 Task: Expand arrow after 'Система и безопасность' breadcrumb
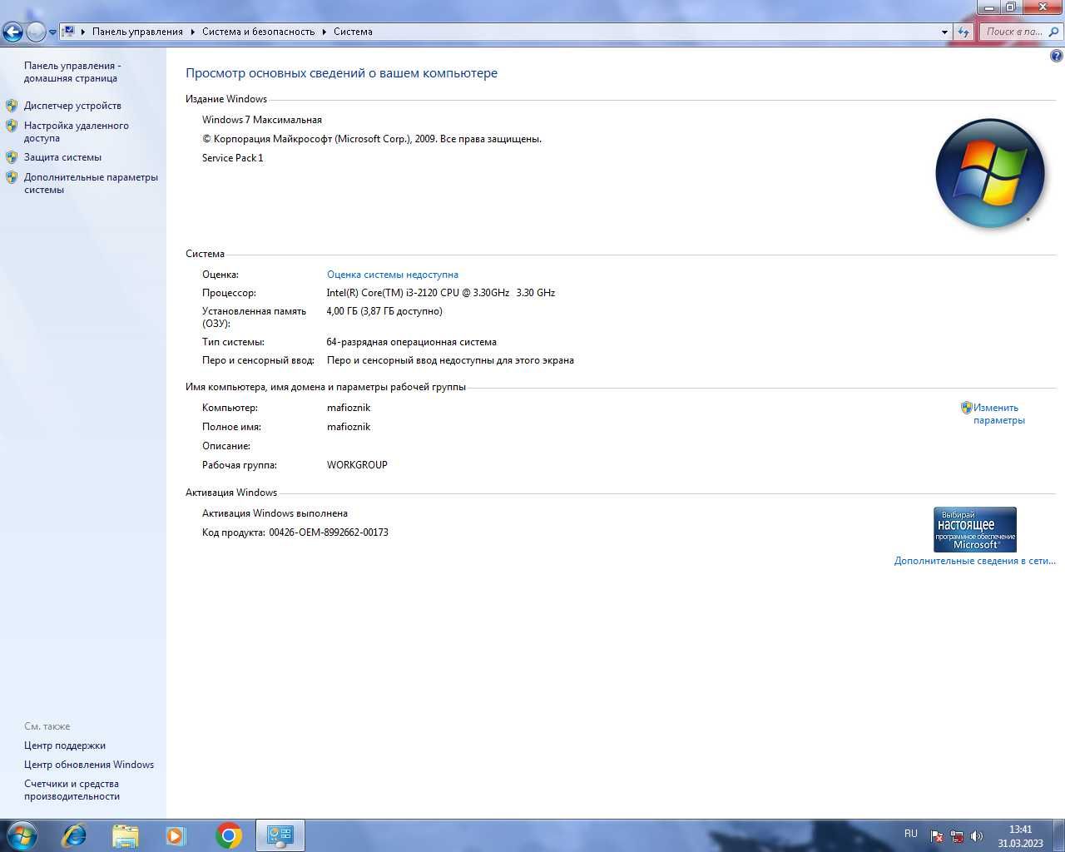pos(324,32)
